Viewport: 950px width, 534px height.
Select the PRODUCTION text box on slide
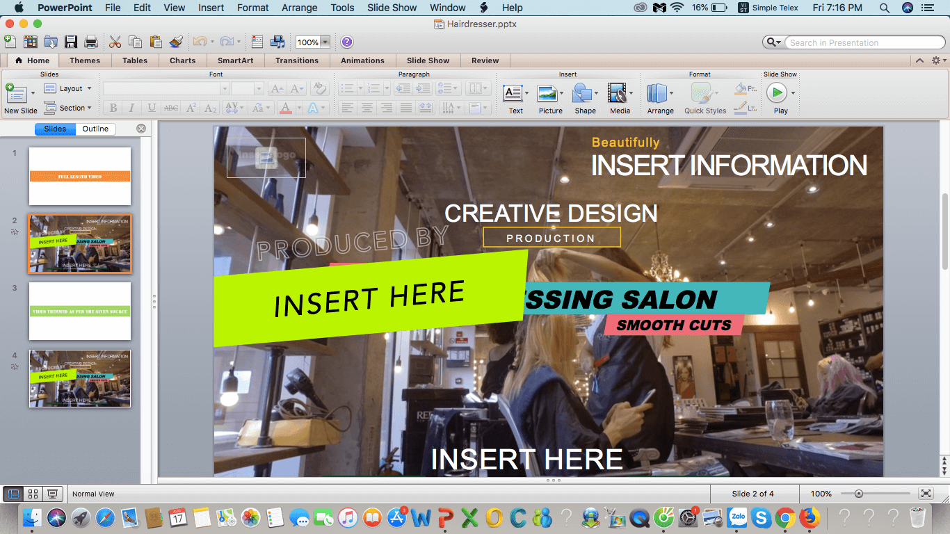point(552,238)
